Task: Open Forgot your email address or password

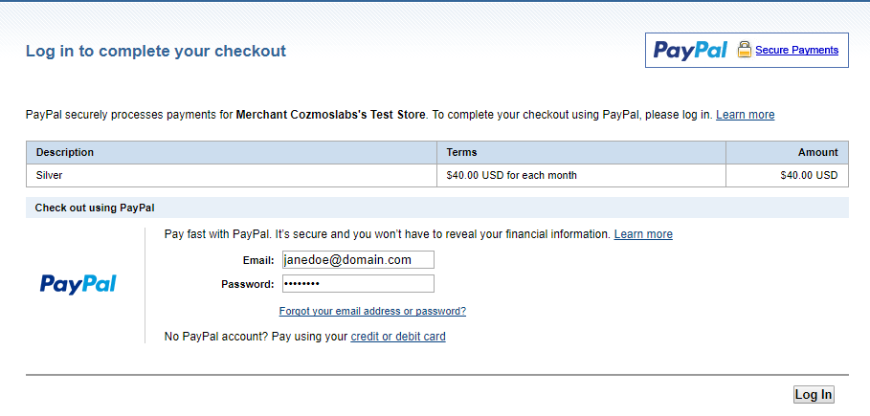Action: click(372, 311)
